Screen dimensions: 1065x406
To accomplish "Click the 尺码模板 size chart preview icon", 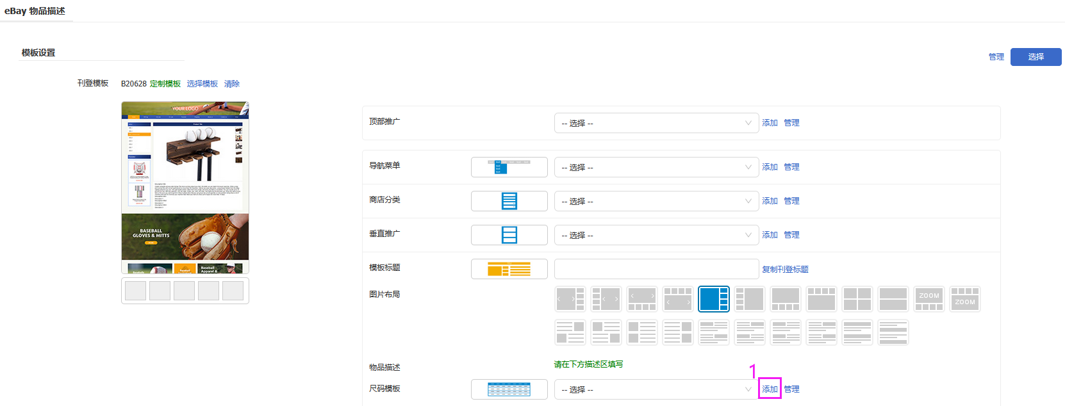I will coord(509,389).
